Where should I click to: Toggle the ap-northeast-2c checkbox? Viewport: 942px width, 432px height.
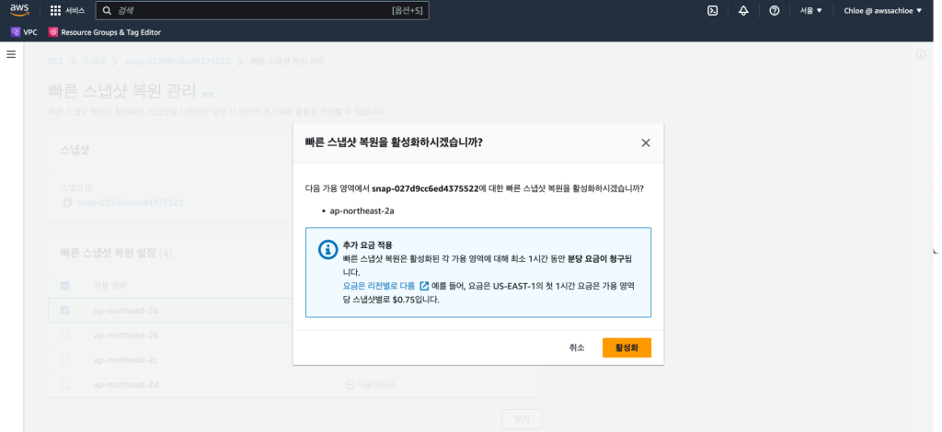[x=65, y=360]
